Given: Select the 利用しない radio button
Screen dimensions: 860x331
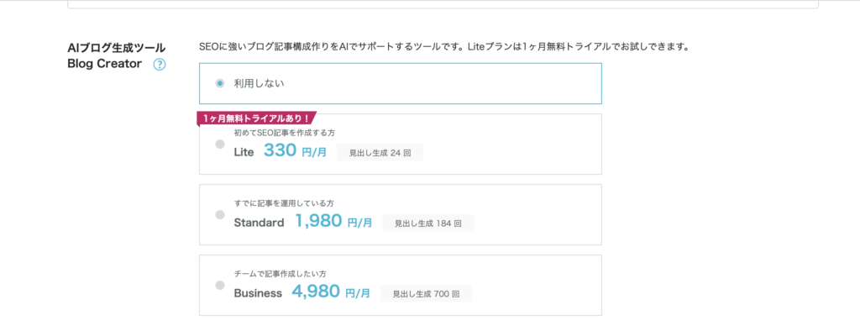Looking at the screenshot, I should [220, 83].
